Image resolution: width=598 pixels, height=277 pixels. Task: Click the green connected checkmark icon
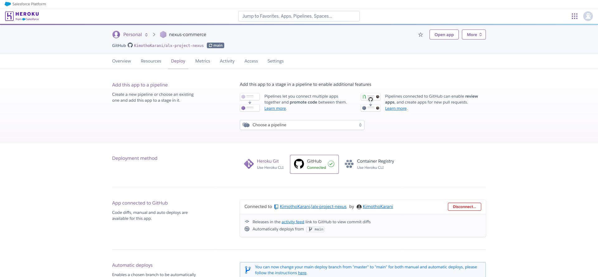pyautogui.click(x=331, y=164)
